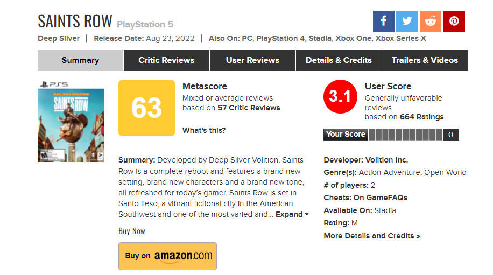Open the User Reviews tab
The width and height of the screenshot is (493, 275).
252,60
